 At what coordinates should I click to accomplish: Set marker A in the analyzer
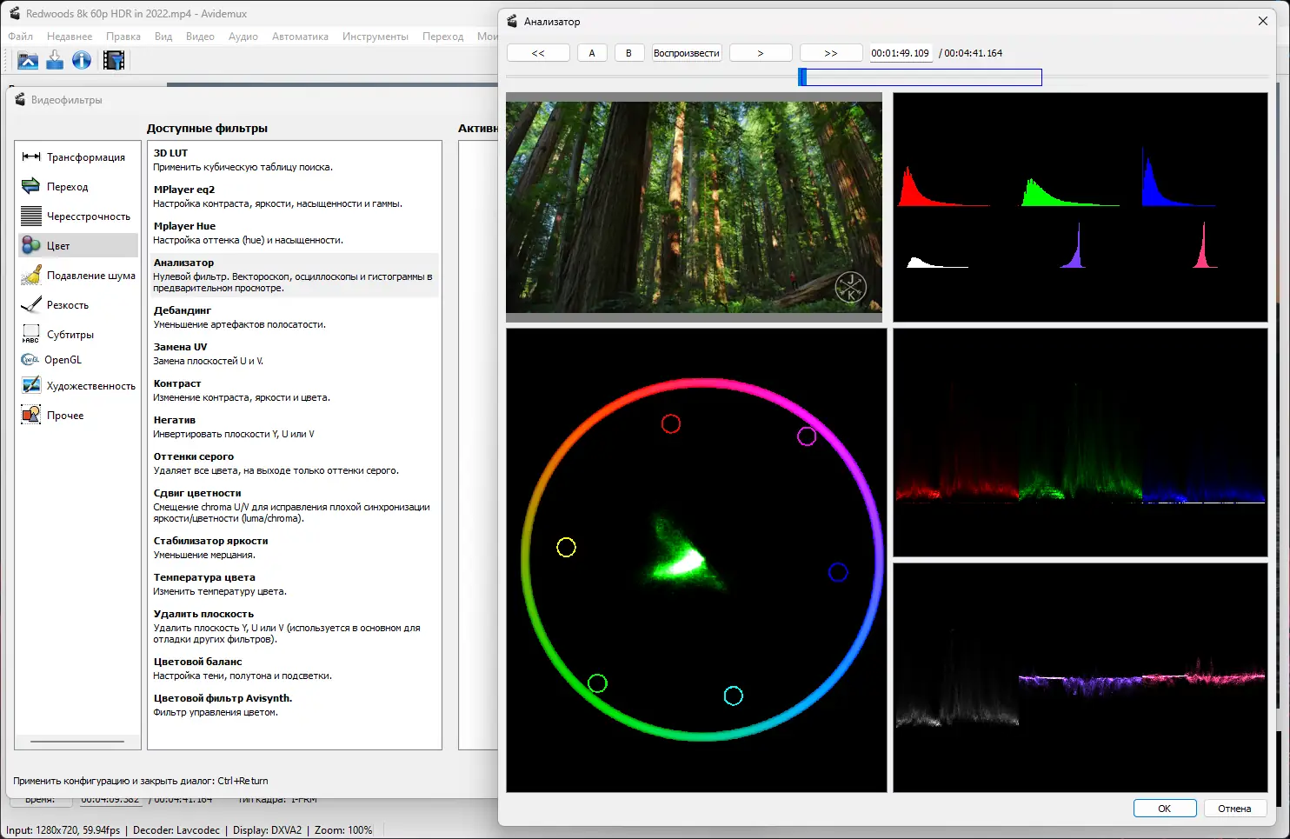tap(592, 53)
